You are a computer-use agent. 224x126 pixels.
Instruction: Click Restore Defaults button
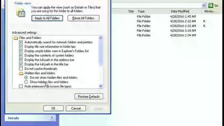coord(89,97)
